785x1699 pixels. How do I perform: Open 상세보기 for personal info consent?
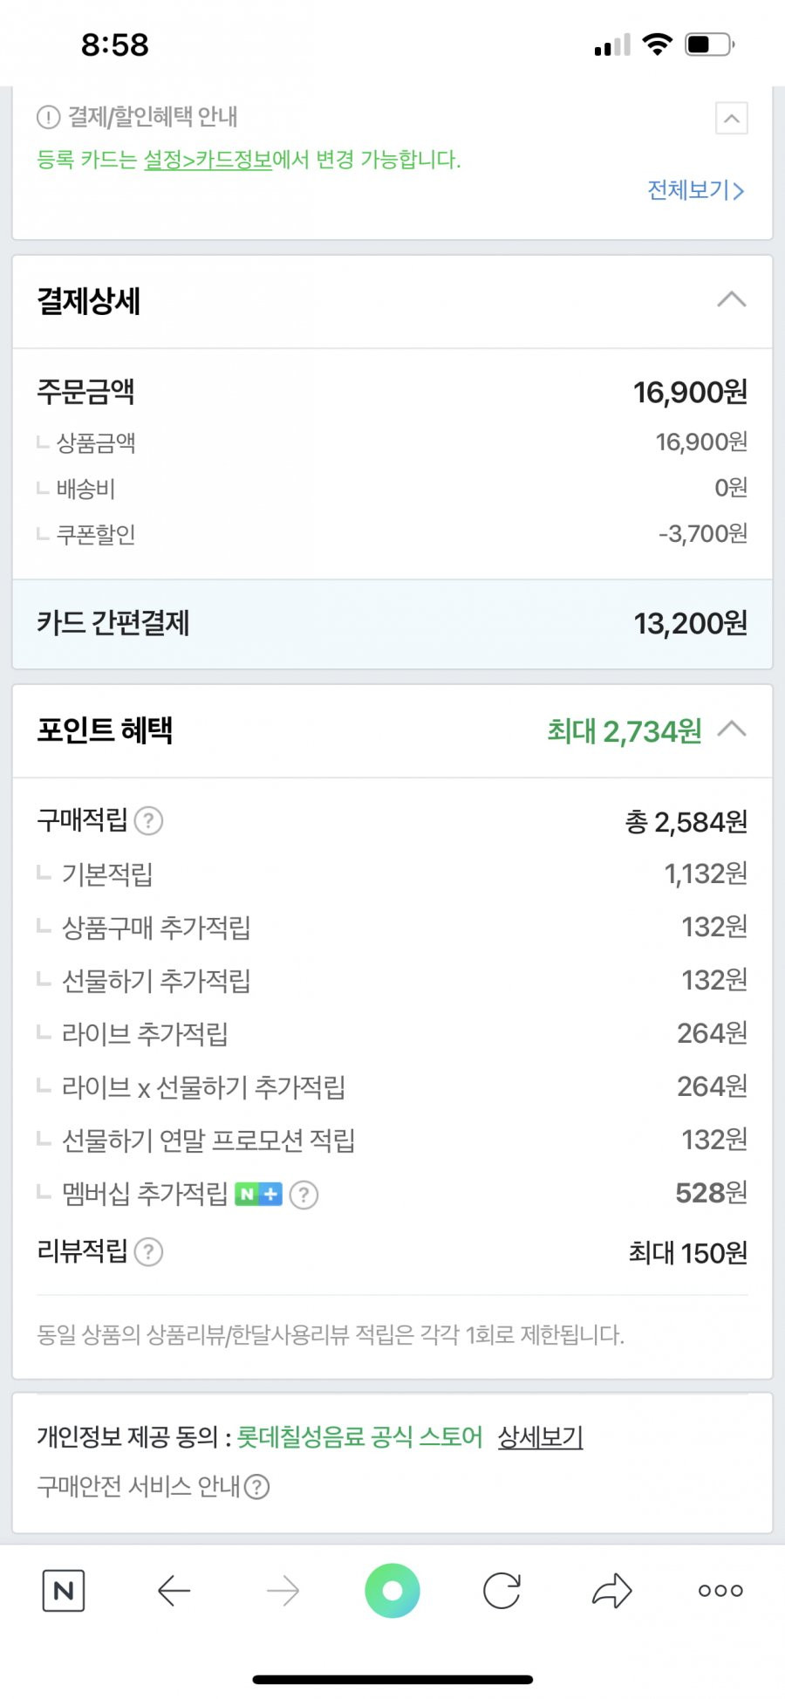540,1436
